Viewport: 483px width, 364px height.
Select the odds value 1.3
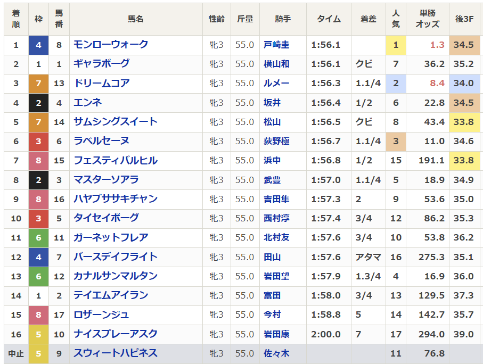click(x=437, y=45)
